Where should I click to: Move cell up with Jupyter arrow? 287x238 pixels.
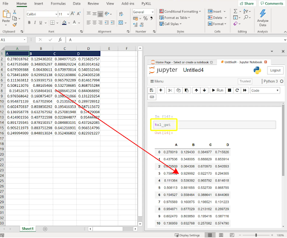coord(196,90)
